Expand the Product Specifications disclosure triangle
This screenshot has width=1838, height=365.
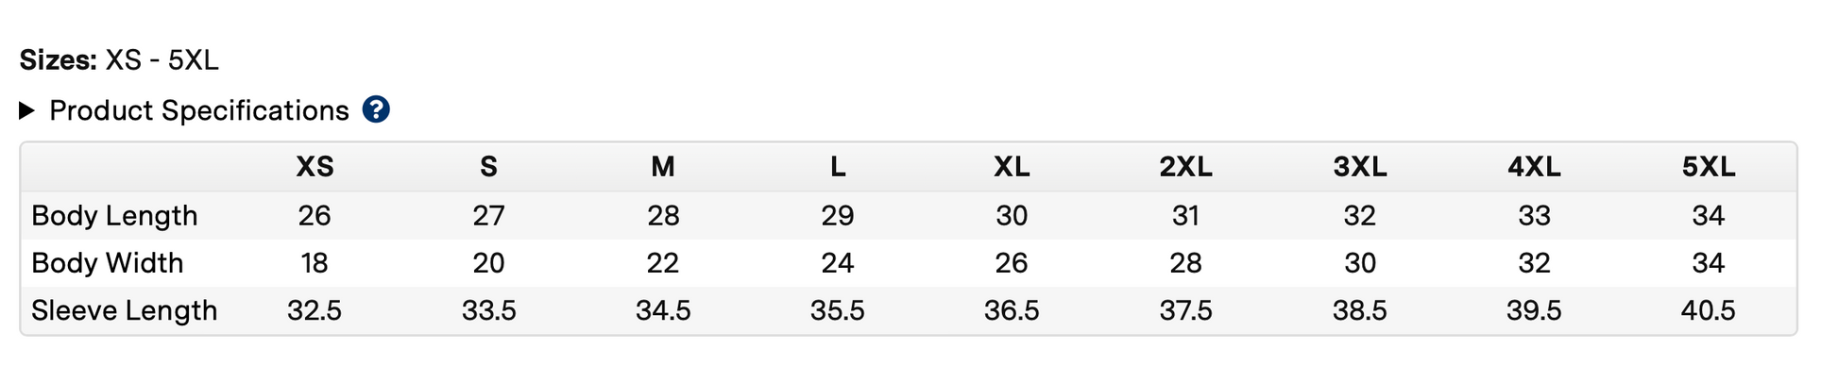(x=26, y=111)
